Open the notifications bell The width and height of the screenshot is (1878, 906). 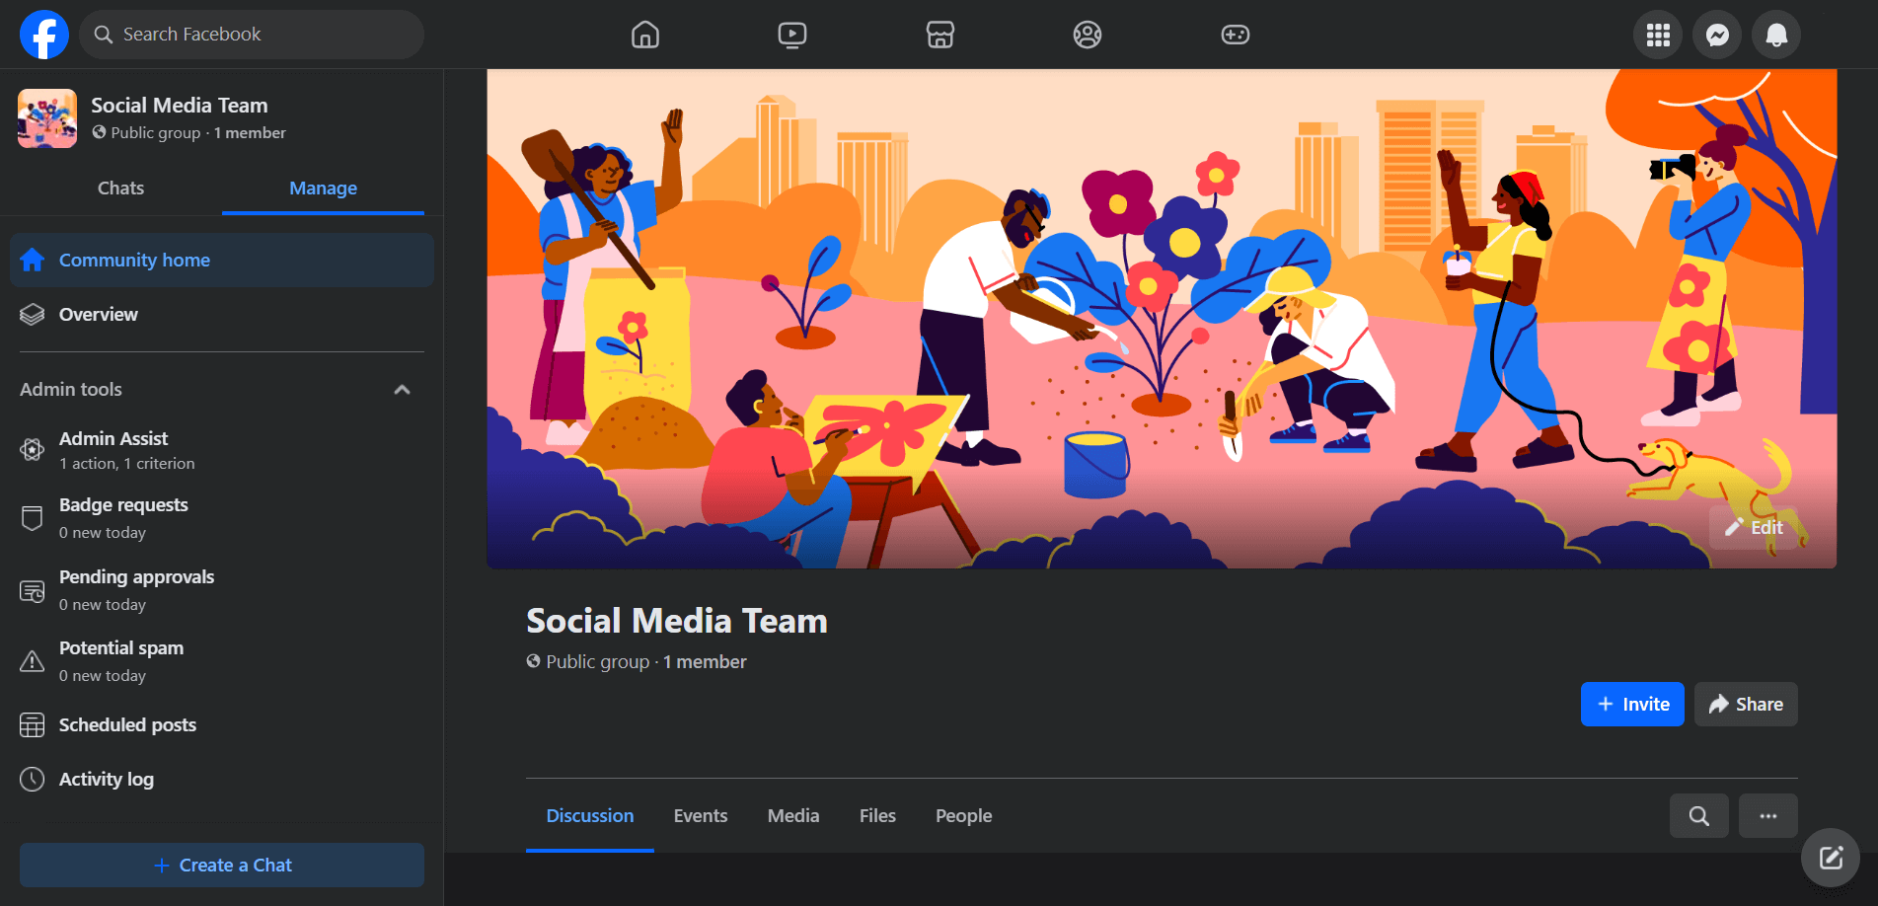1776,35
